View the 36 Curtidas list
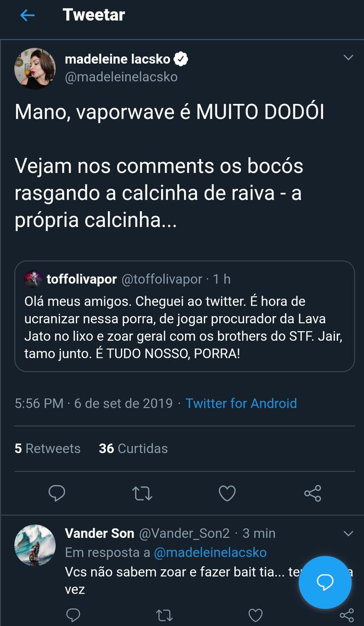This screenshot has width=364, height=626. 133,448
